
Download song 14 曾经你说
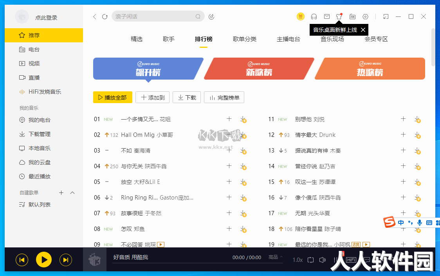[418, 166]
